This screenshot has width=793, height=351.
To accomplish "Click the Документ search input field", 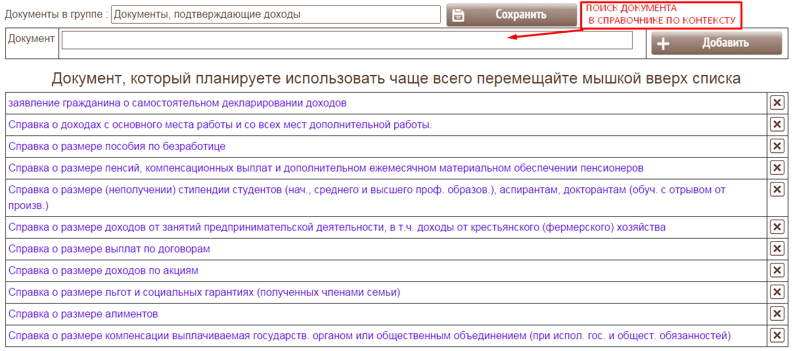I will click(x=347, y=41).
